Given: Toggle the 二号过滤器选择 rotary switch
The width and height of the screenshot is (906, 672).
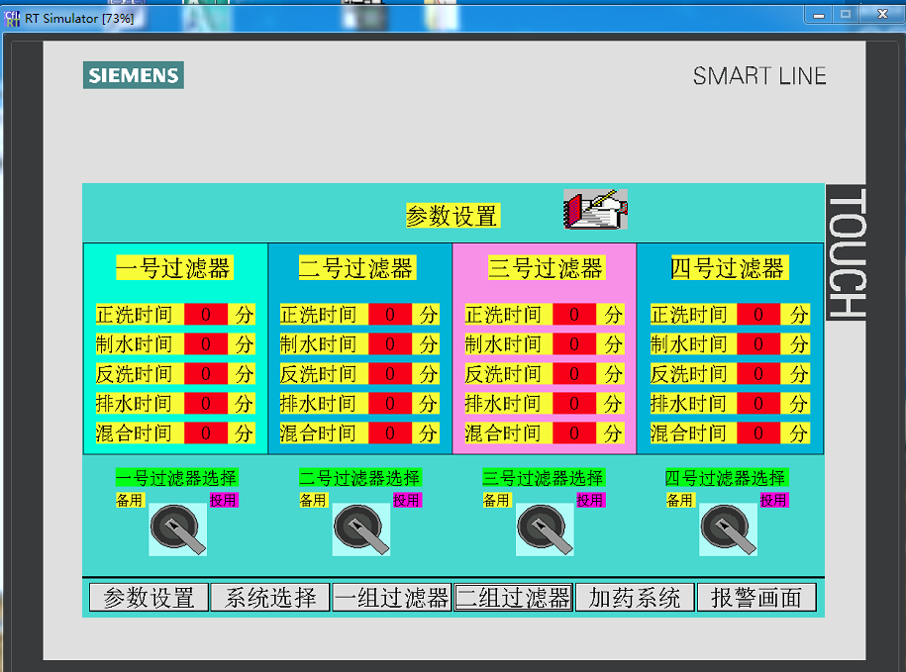Looking at the screenshot, I should tap(361, 529).
